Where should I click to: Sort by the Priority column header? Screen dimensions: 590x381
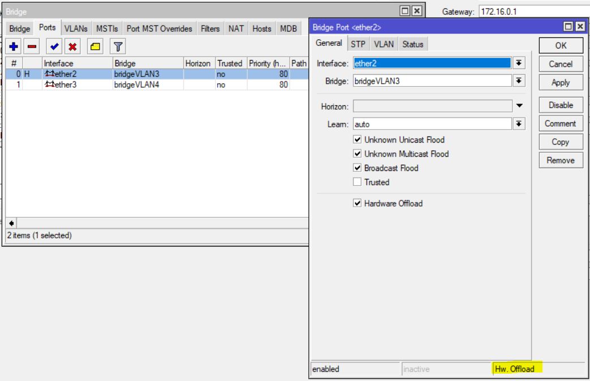click(268, 63)
